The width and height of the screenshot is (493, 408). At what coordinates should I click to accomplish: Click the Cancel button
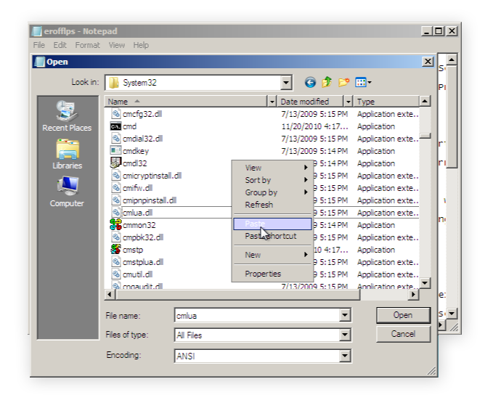coord(402,334)
